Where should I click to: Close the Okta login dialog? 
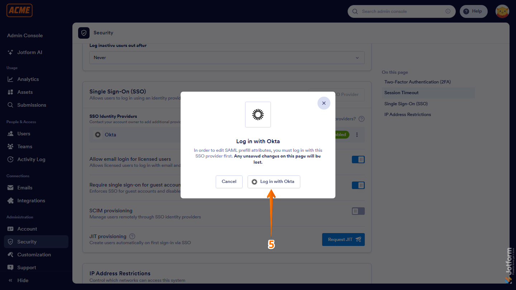point(324,103)
